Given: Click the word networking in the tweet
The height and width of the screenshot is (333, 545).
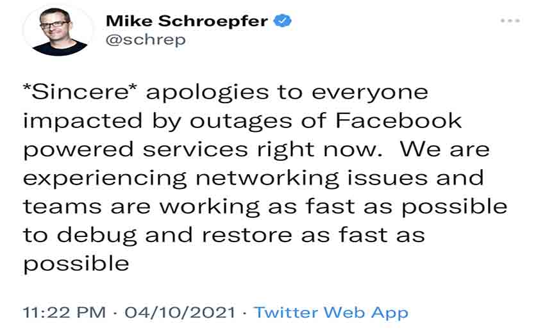Looking at the screenshot, I should pos(267,179).
